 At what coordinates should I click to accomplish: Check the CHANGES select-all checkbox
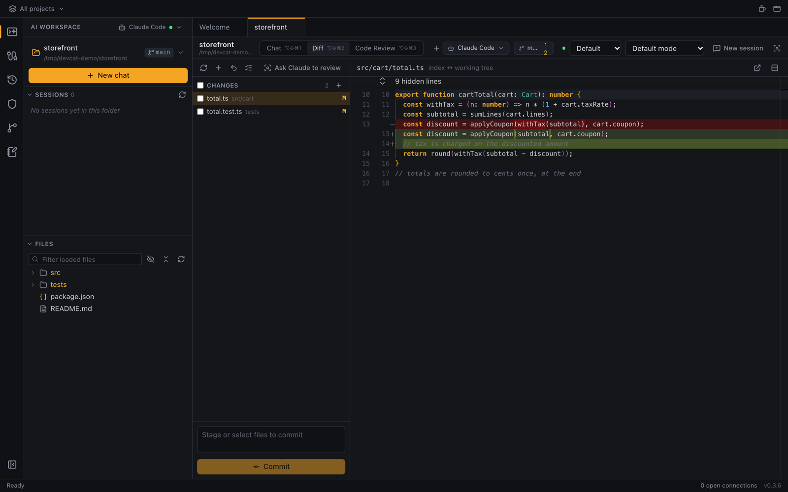(200, 86)
